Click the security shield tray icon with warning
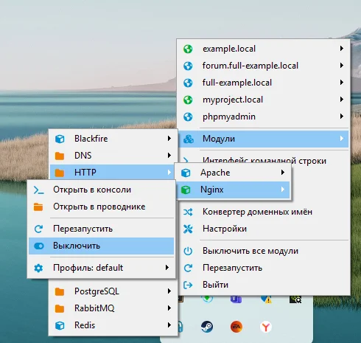 pos(266,299)
